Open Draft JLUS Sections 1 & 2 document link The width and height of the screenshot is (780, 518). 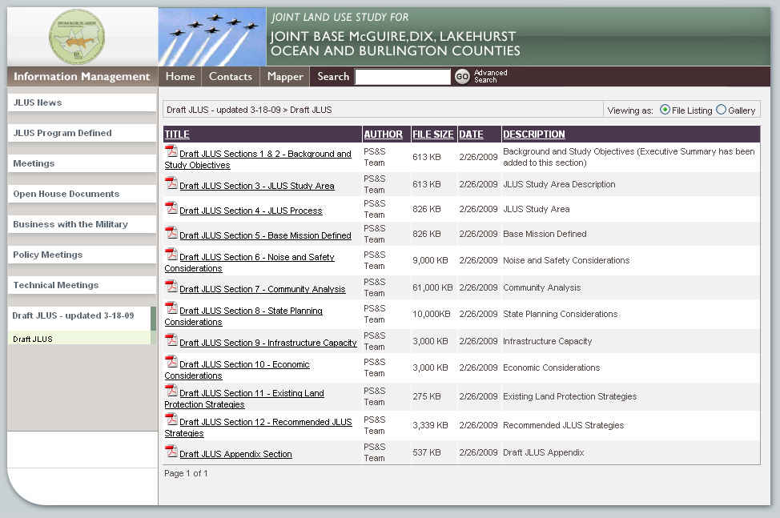pyautogui.click(x=258, y=159)
